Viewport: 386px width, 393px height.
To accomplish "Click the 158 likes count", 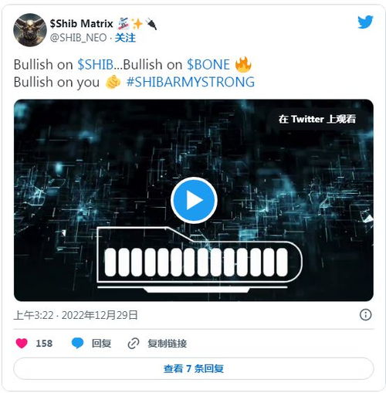I will [x=44, y=344].
